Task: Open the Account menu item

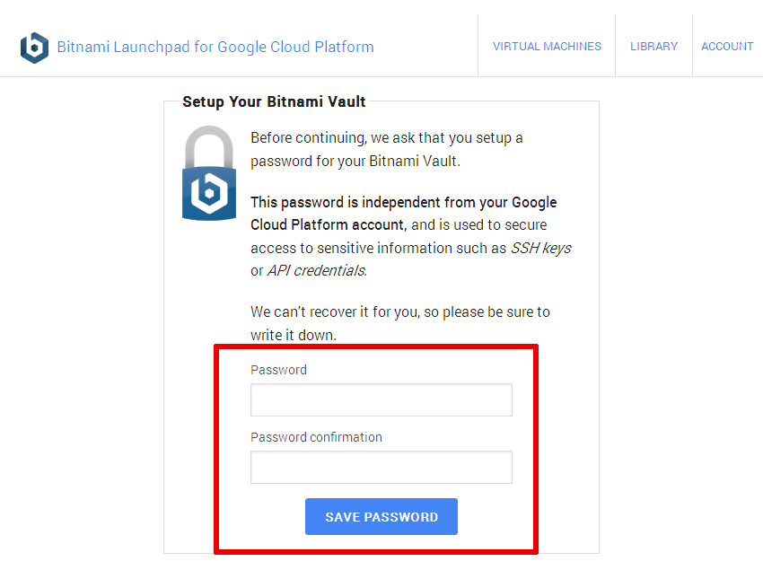Action: (x=727, y=47)
